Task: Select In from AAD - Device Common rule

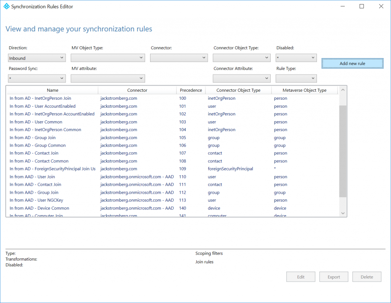Action: (173, 208)
